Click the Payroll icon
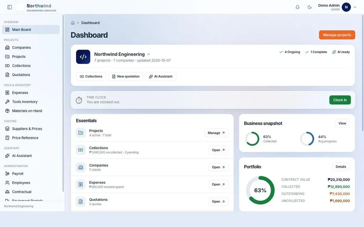 pyautogui.click(x=7, y=174)
